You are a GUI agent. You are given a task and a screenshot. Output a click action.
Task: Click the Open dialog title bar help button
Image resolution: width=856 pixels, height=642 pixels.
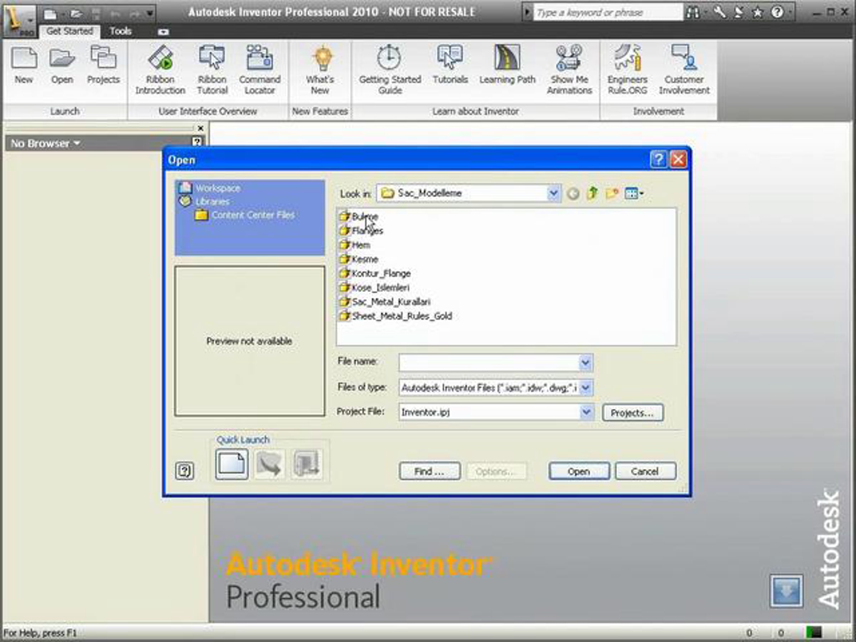pyautogui.click(x=659, y=159)
